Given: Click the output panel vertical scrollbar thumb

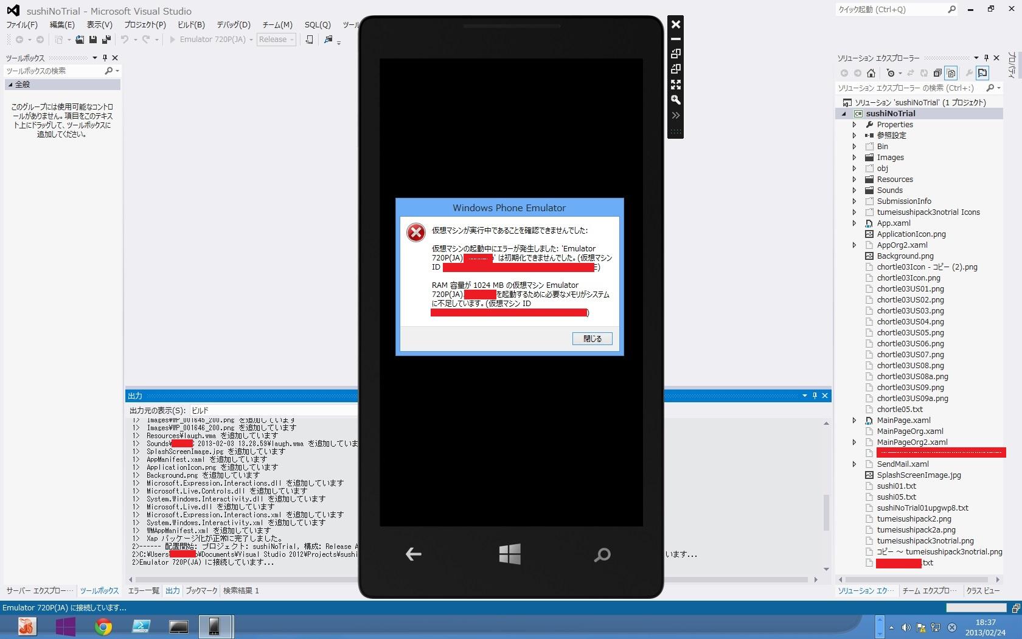Looking at the screenshot, I should (x=826, y=512).
